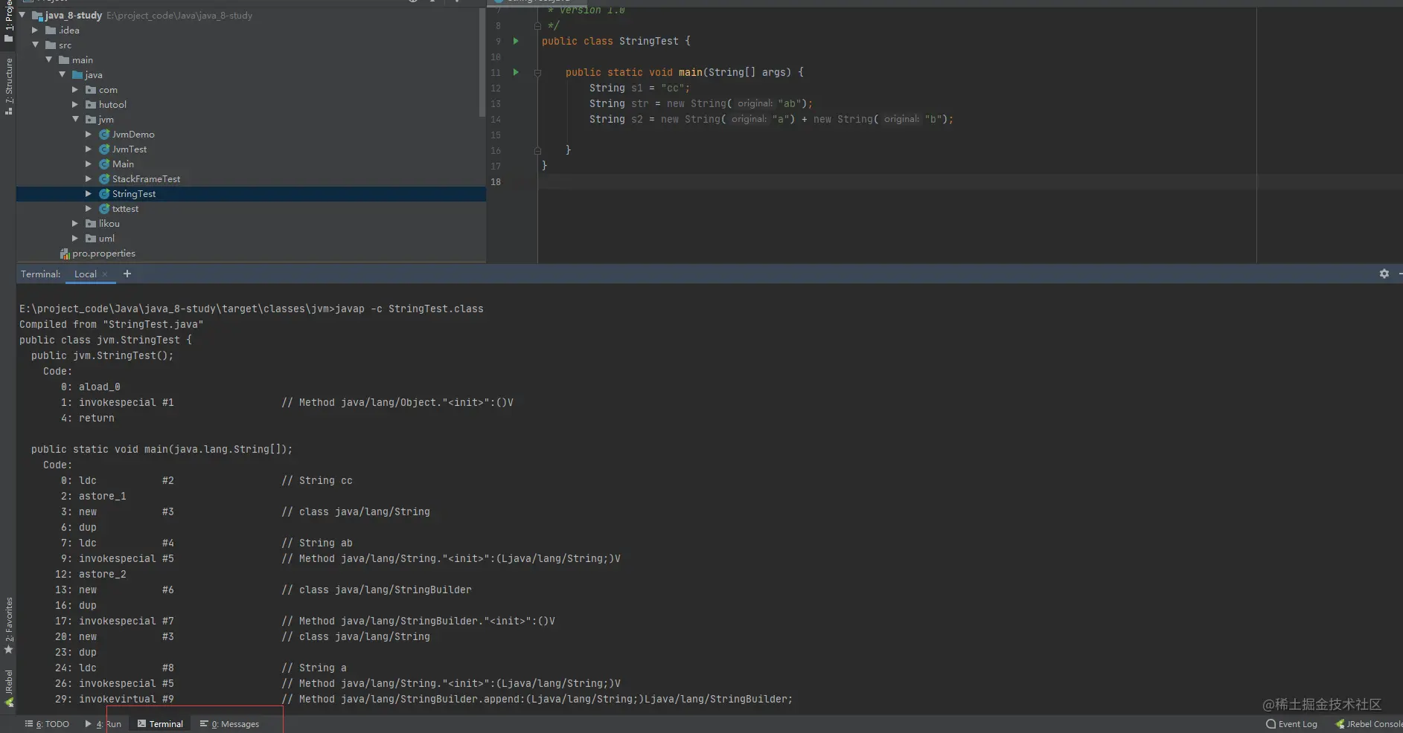The width and height of the screenshot is (1403, 733).
Task: Click the project tree vertical scrollbar
Action: click(x=482, y=63)
